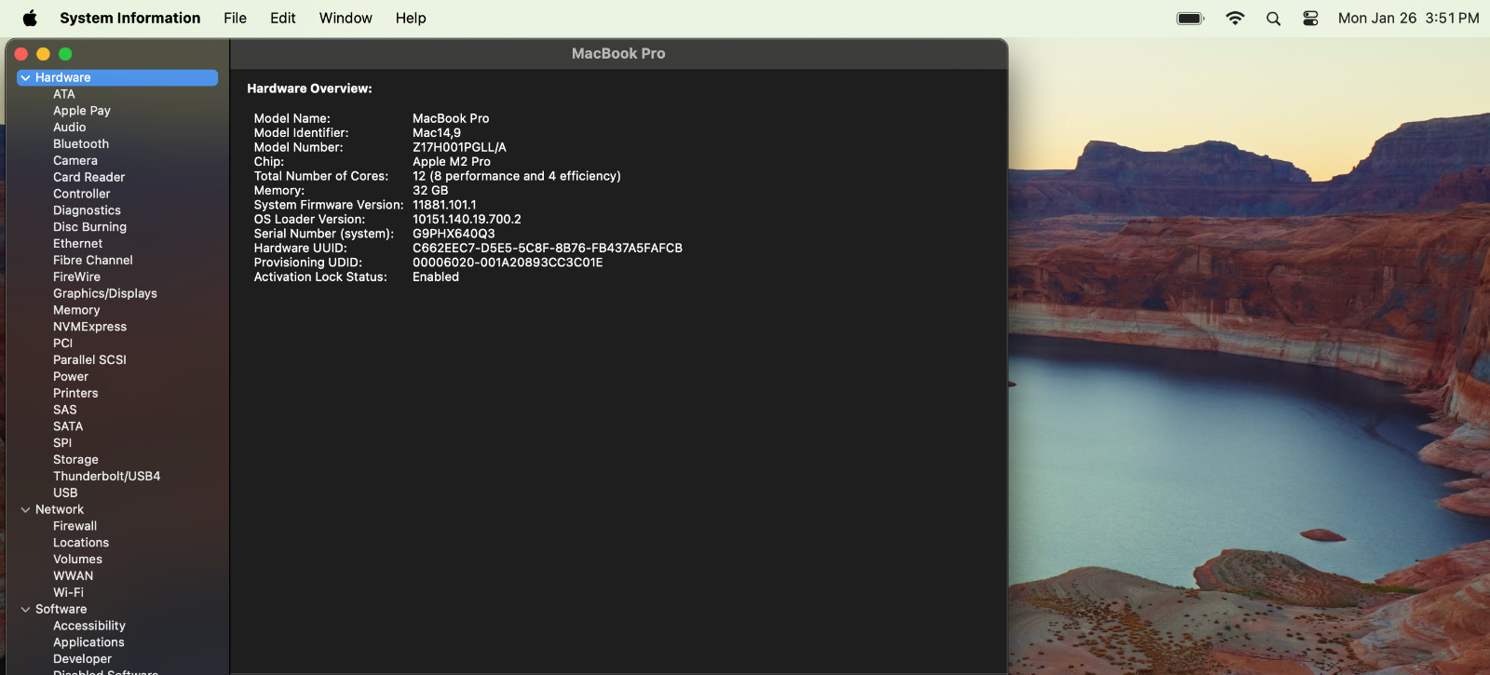The image size is (1490, 675).
Task: Select the Hardware category
Action: [x=117, y=77]
